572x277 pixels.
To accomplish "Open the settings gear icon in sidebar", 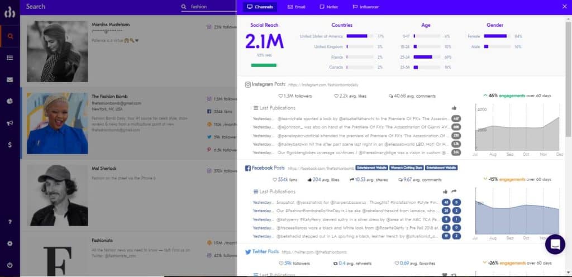I will coord(10,243).
